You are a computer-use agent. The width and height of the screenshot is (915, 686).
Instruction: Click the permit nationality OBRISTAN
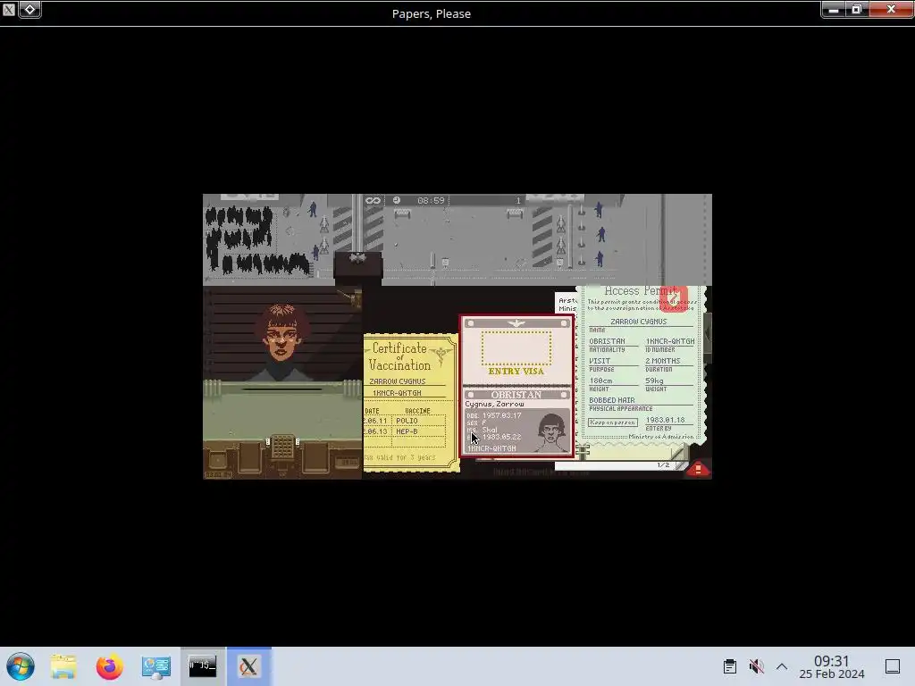[x=607, y=341]
